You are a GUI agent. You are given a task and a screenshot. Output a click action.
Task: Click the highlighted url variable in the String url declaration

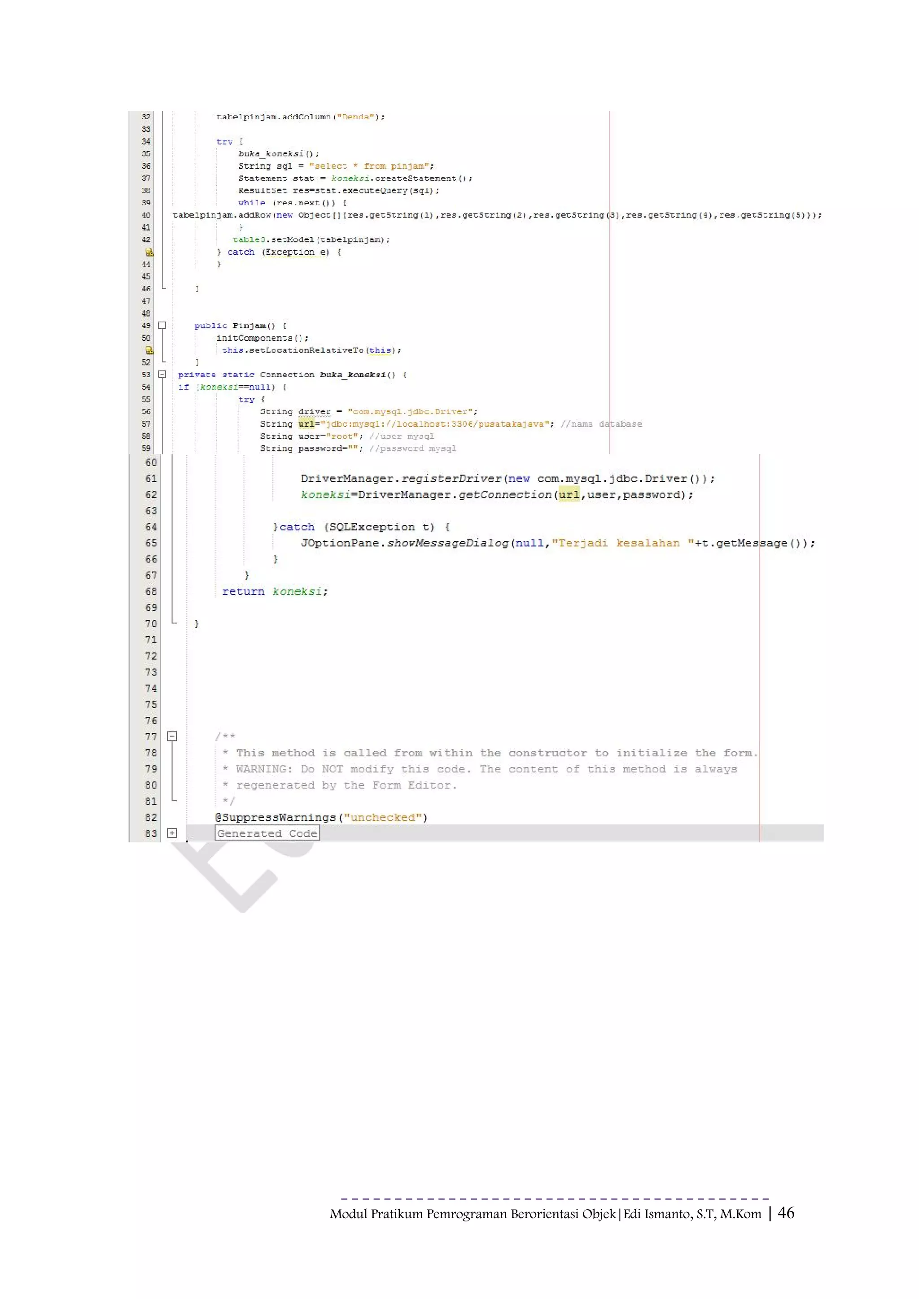[306, 424]
